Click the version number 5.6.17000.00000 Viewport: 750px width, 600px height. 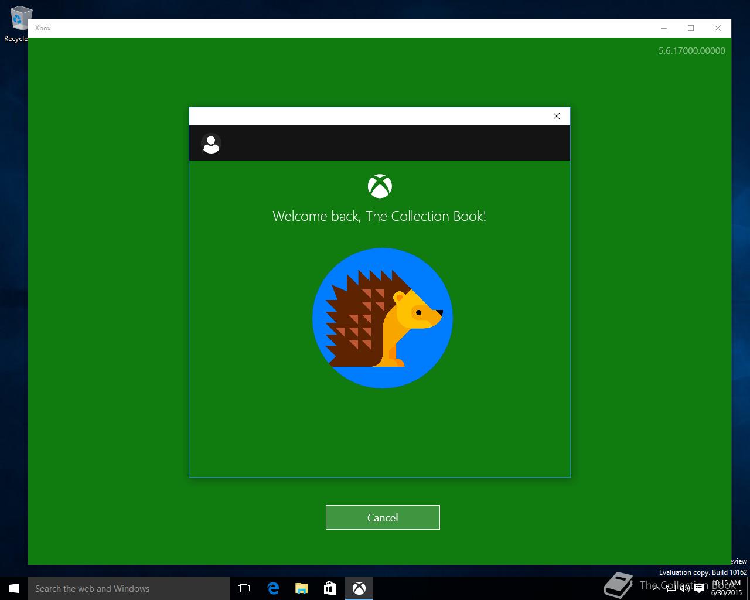pos(691,51)
